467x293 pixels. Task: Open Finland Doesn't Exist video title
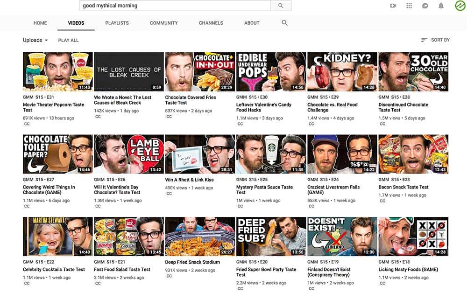329,272
